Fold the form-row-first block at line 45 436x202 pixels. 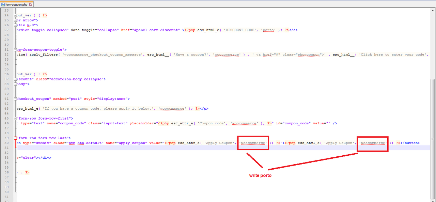[15, 118]
